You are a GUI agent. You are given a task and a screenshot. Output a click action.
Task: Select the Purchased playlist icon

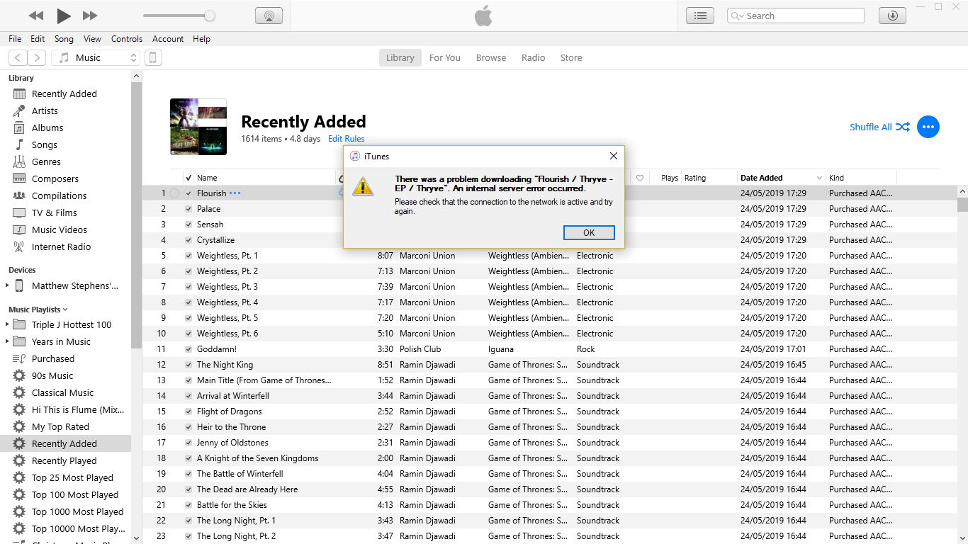pos(19,358)
